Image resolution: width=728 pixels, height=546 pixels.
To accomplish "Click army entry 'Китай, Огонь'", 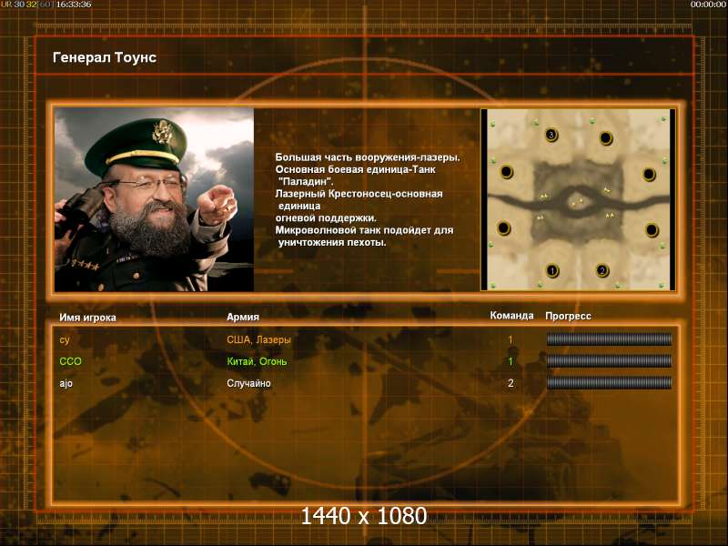I will point(257,361).
